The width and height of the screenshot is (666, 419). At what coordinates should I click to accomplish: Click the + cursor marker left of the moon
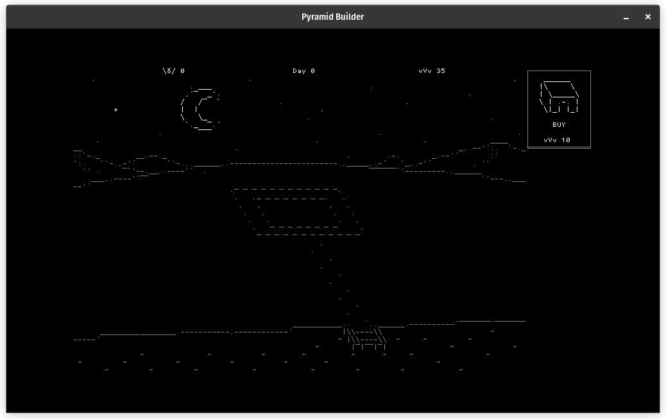click(115, 110)
